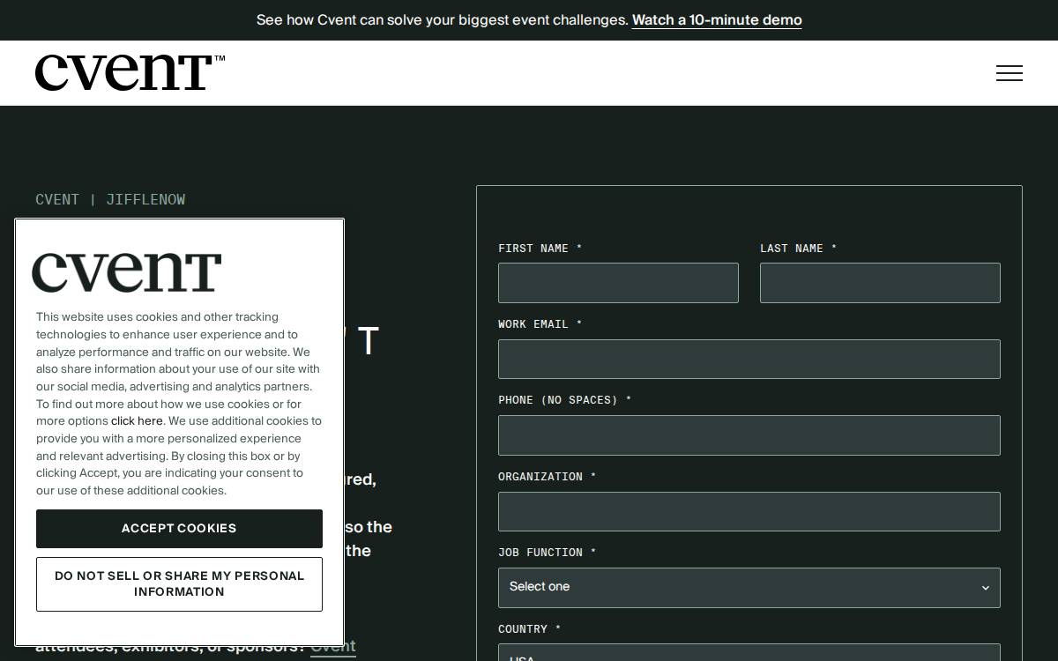The height and width of the screenshot is (661, 1058).
Task: Choose Do Not Sell or Share option
Action: point(179,584)
